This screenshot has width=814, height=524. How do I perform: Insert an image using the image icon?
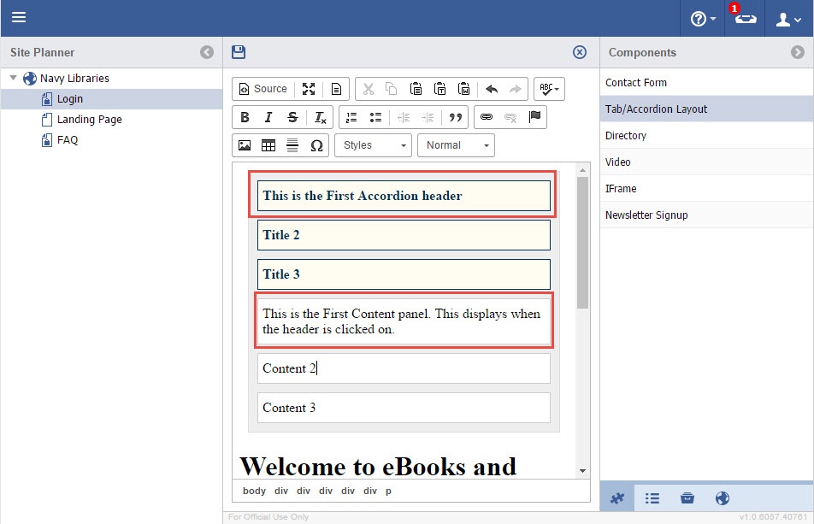(x=245, y=145)
